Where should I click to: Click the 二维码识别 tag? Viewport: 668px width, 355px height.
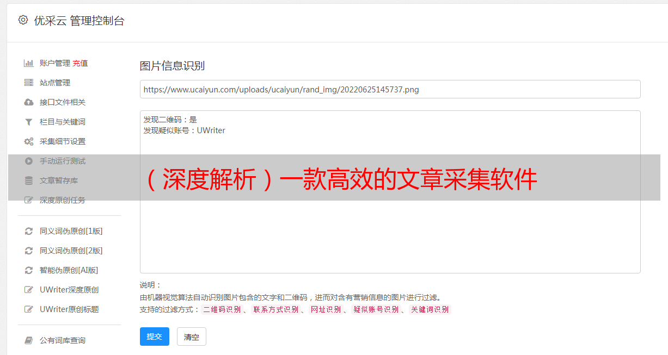point(222,309)
